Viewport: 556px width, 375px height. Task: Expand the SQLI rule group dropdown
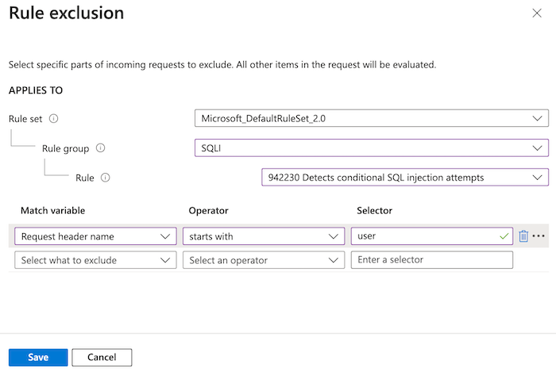pyautogui.click(x=371, y=148)
